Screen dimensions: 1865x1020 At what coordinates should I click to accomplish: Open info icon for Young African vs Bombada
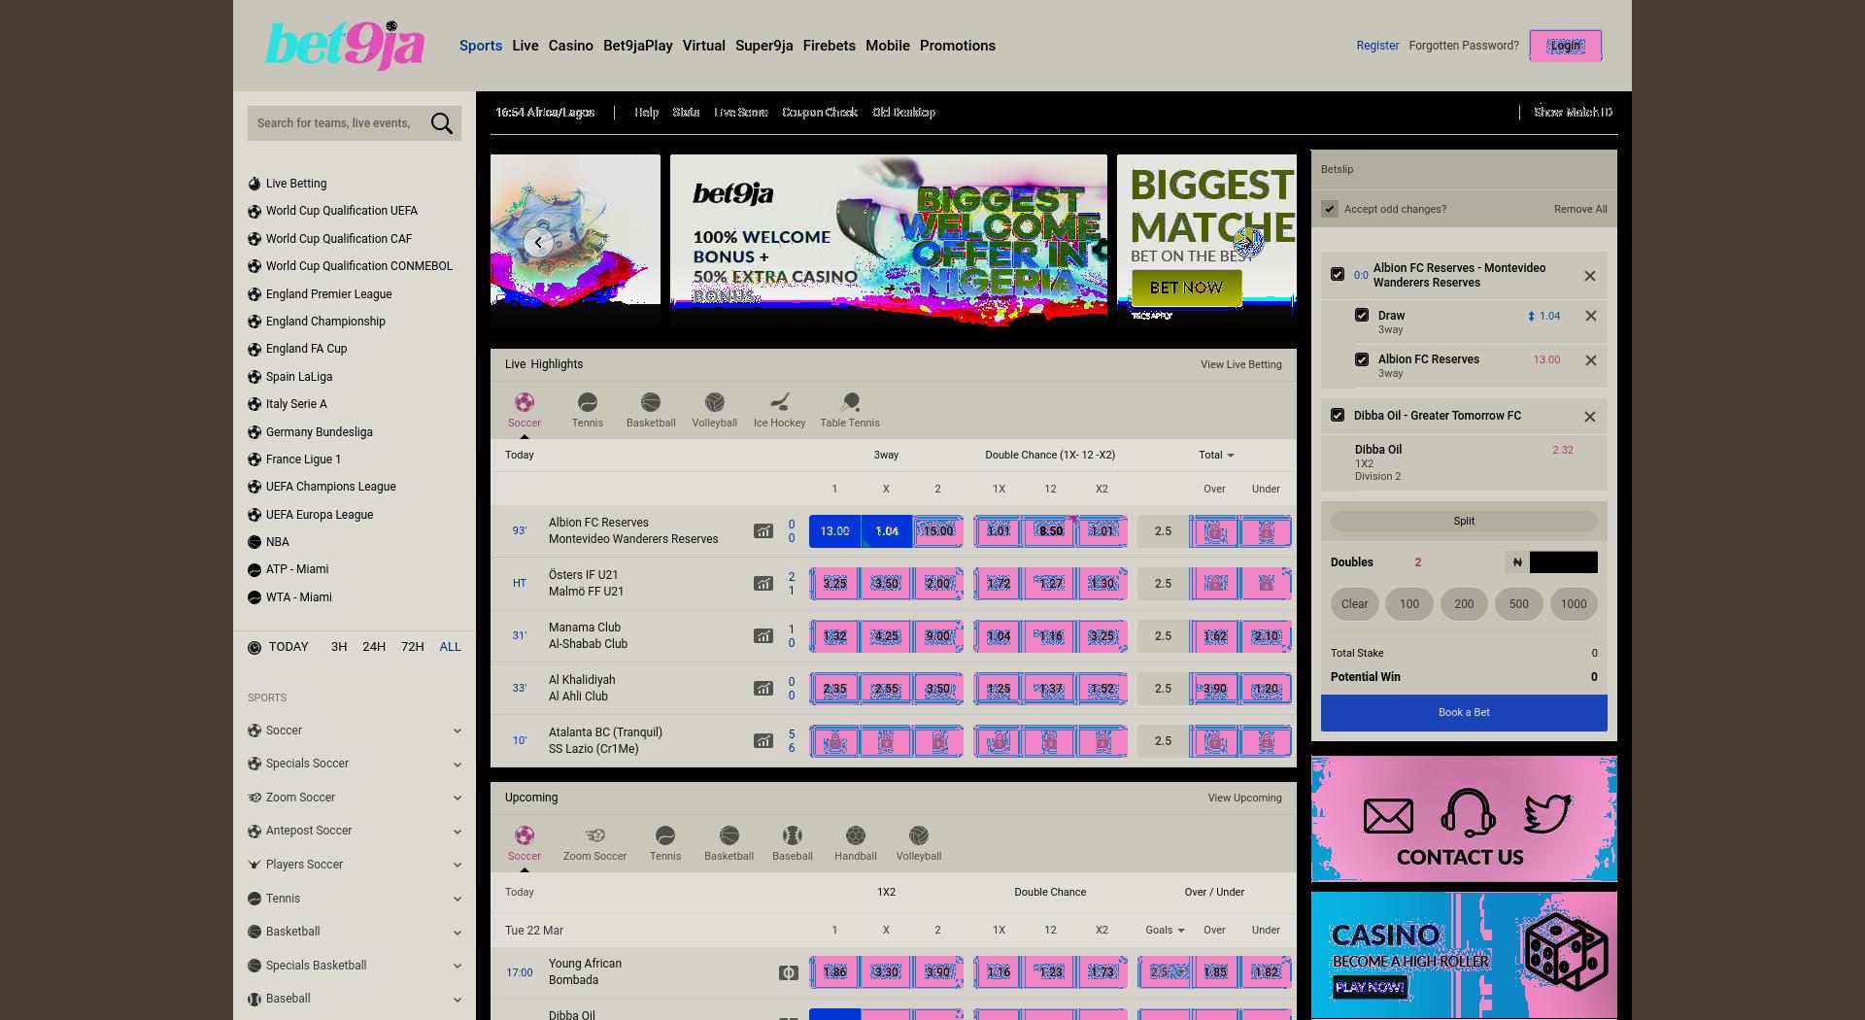789,972
